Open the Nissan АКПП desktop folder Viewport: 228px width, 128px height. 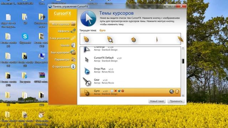(x=25, y=97)
